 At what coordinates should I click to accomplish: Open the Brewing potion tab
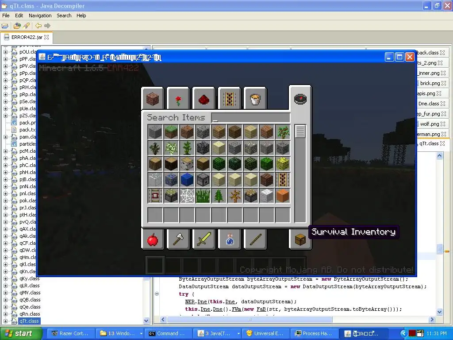[230, 239]
